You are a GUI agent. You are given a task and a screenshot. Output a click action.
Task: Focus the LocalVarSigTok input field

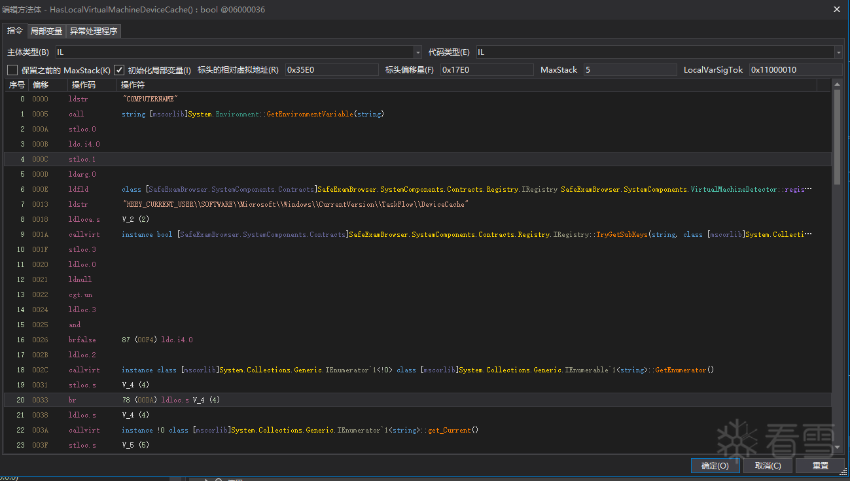point(795,70)
